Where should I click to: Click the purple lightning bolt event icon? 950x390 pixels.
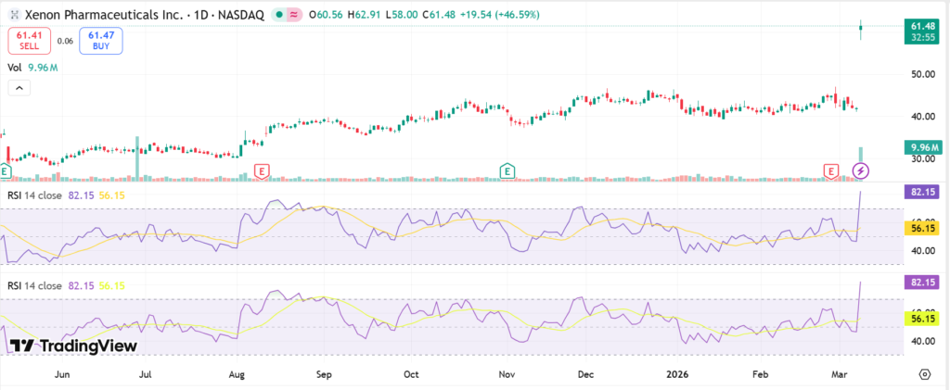[x=861, y=170]
